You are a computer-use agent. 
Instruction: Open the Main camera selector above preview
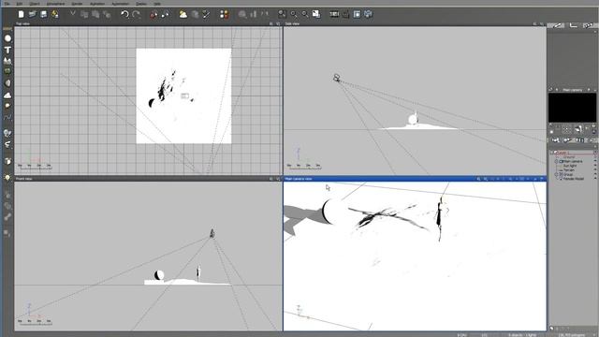click(572, 90)
